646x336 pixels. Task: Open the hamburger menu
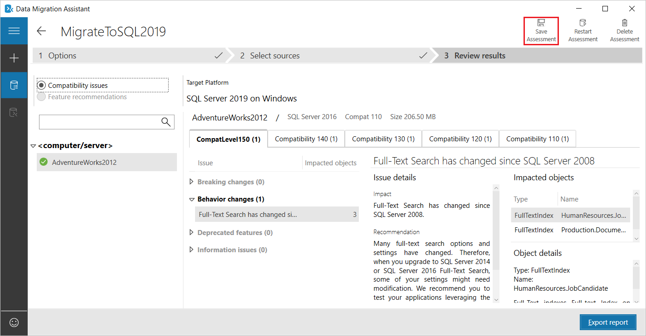(14, 31)
